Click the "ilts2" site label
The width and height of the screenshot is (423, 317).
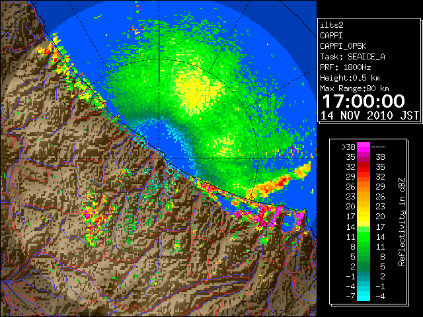coord(332,25)
